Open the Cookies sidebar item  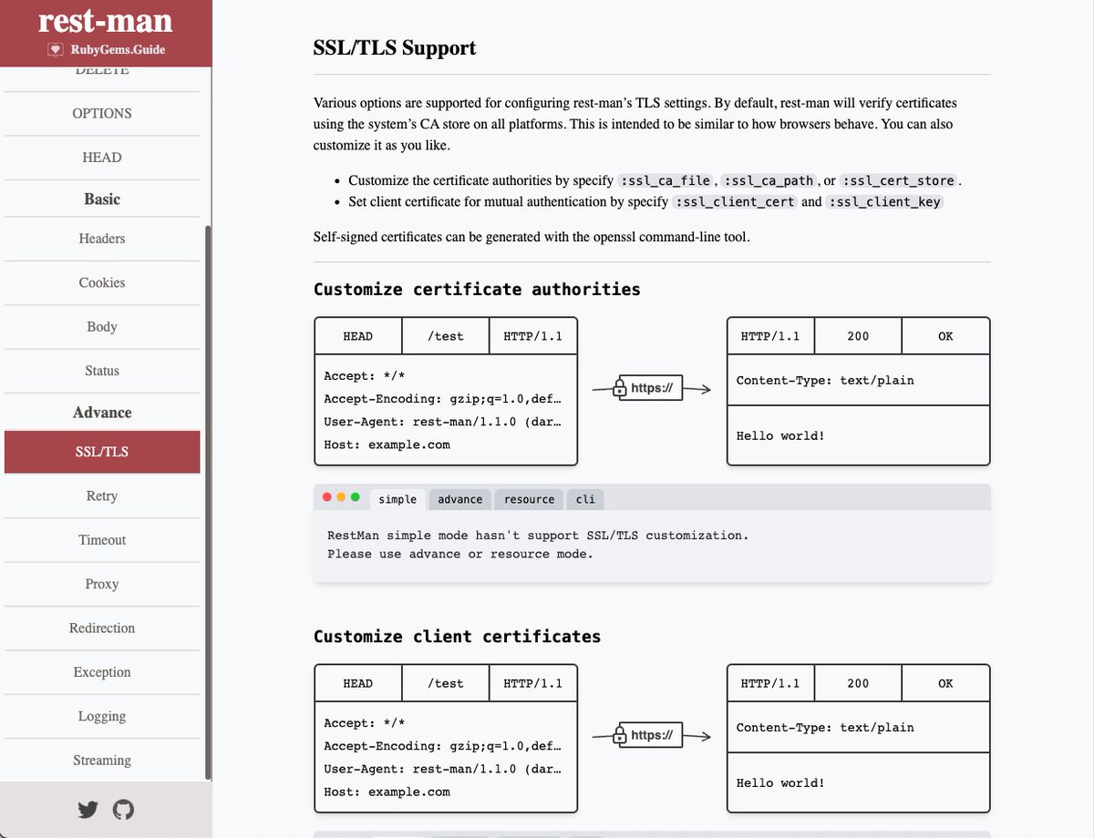102,282
